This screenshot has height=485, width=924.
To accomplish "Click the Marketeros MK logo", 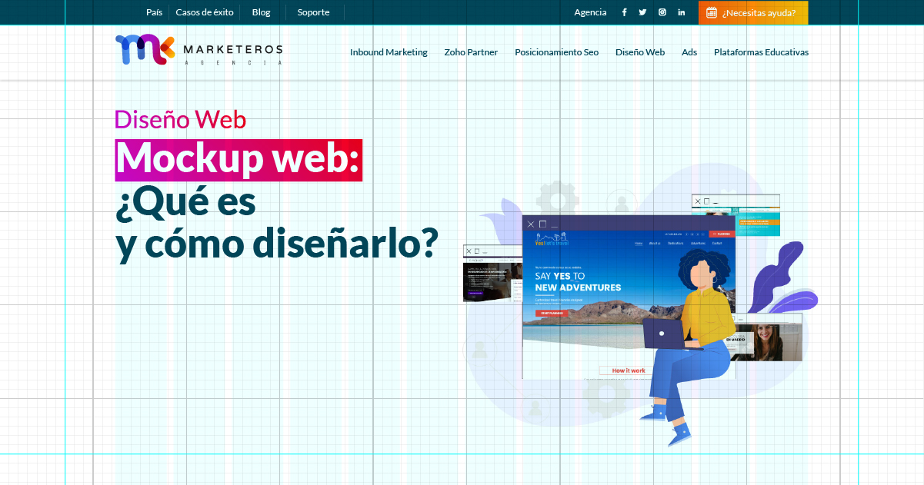I will (x=198, y=51).
